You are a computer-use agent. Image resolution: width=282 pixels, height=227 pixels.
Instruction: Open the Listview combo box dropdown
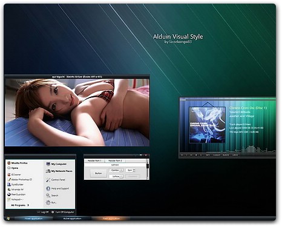(x=121, y=176)
